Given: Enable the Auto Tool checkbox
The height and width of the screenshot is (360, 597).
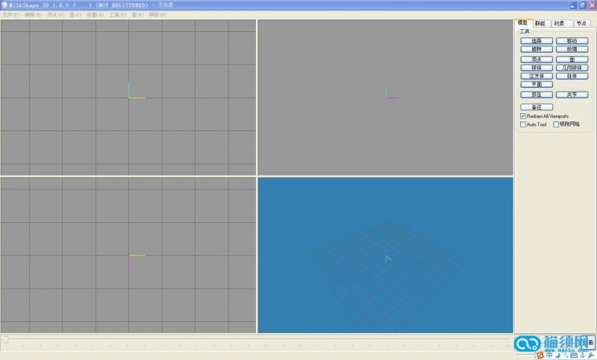Looking at the screenshot, I should [523, 124].
